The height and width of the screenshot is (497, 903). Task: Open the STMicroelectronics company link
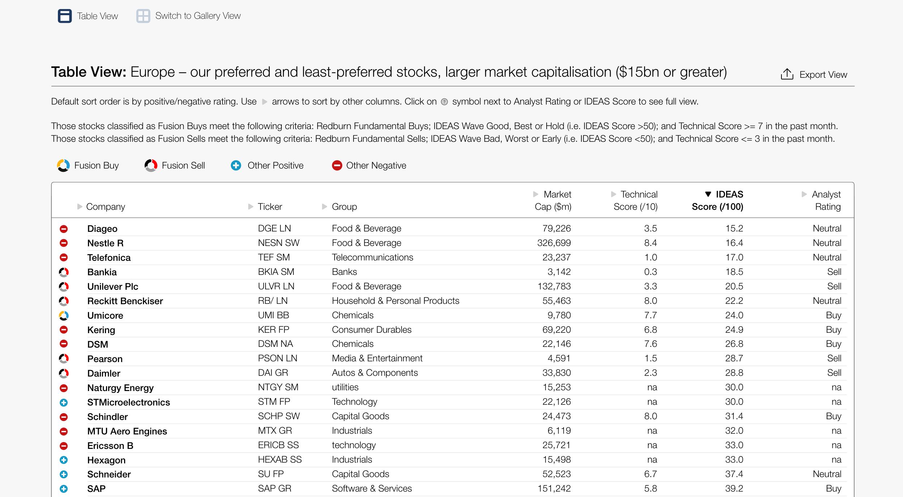(128, 402)
